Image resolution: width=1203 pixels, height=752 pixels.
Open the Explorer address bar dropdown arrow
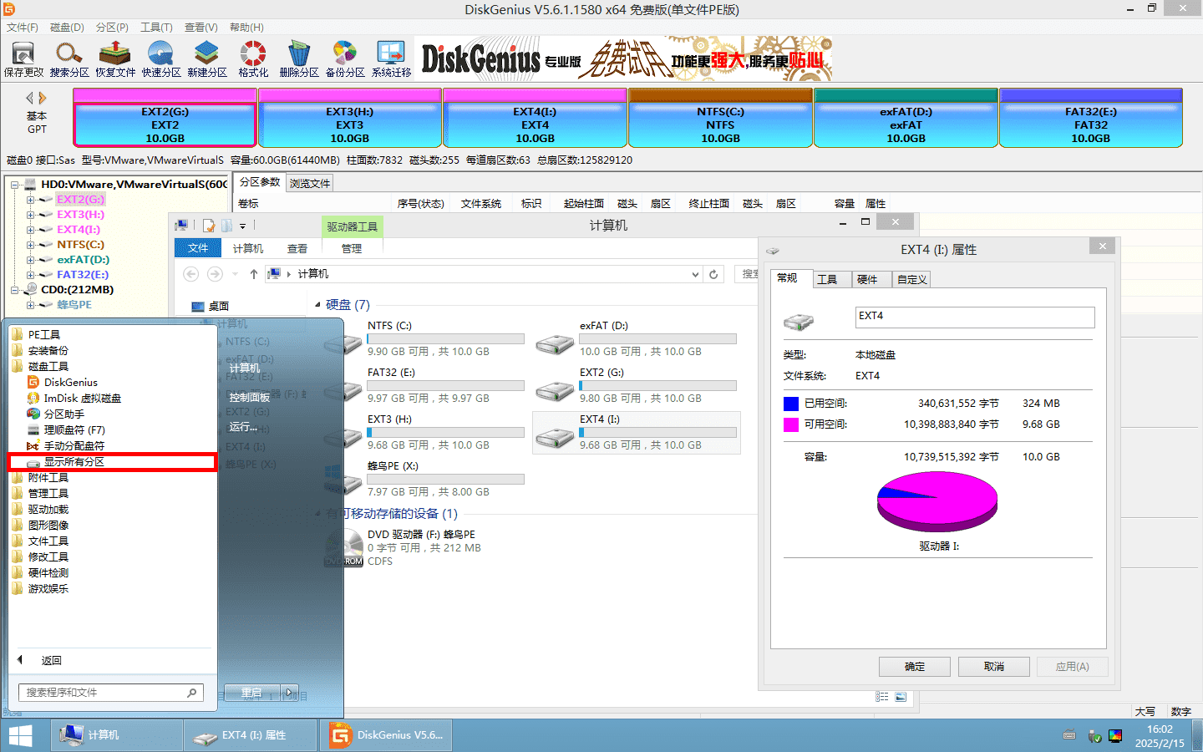695,274
